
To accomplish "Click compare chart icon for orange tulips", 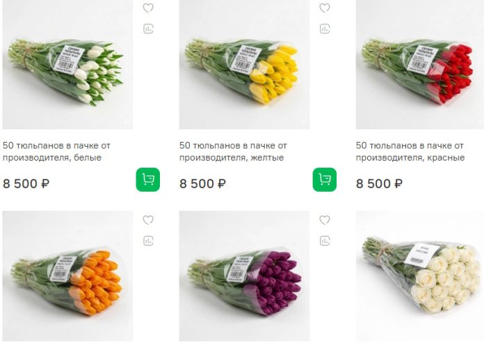I will click(148, 241).
